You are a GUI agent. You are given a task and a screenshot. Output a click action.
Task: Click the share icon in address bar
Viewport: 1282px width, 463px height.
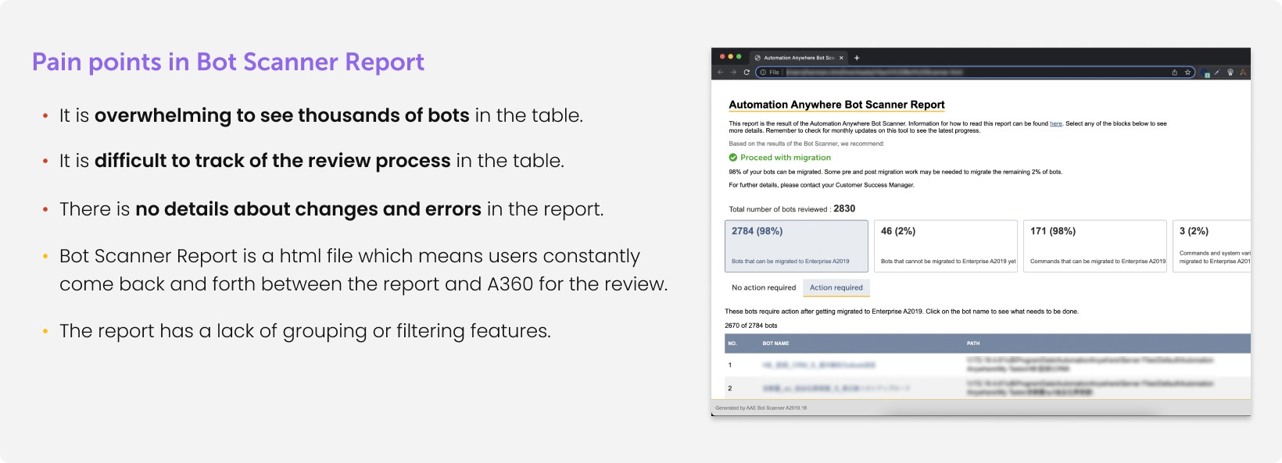[1174, 73]
